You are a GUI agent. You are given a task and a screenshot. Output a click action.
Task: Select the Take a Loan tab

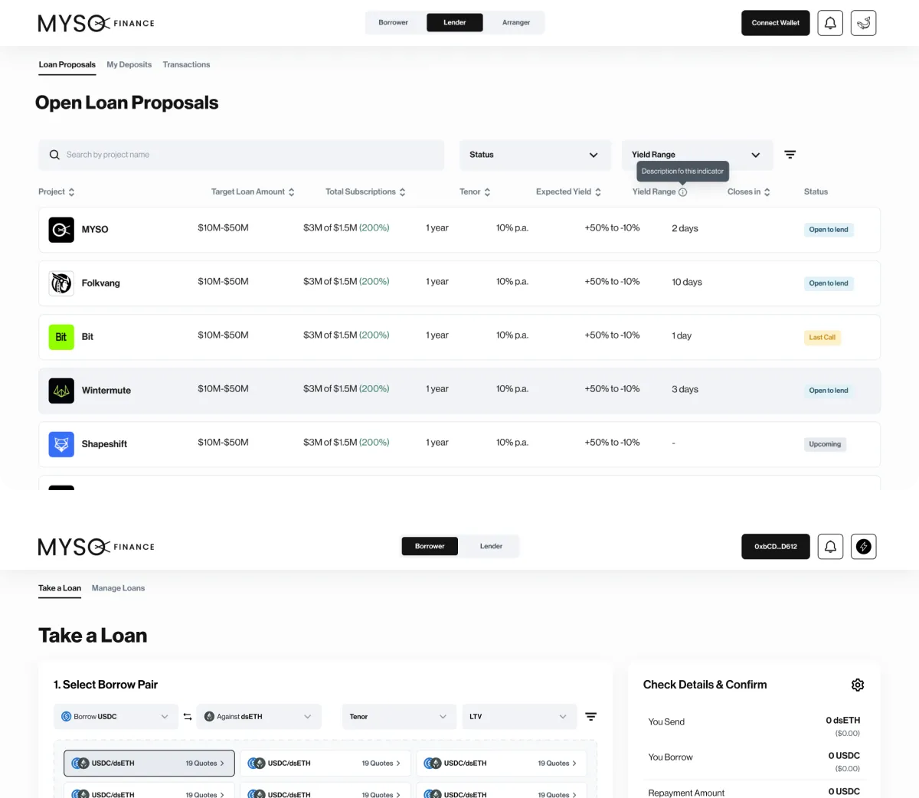click(x=60, y=588)
